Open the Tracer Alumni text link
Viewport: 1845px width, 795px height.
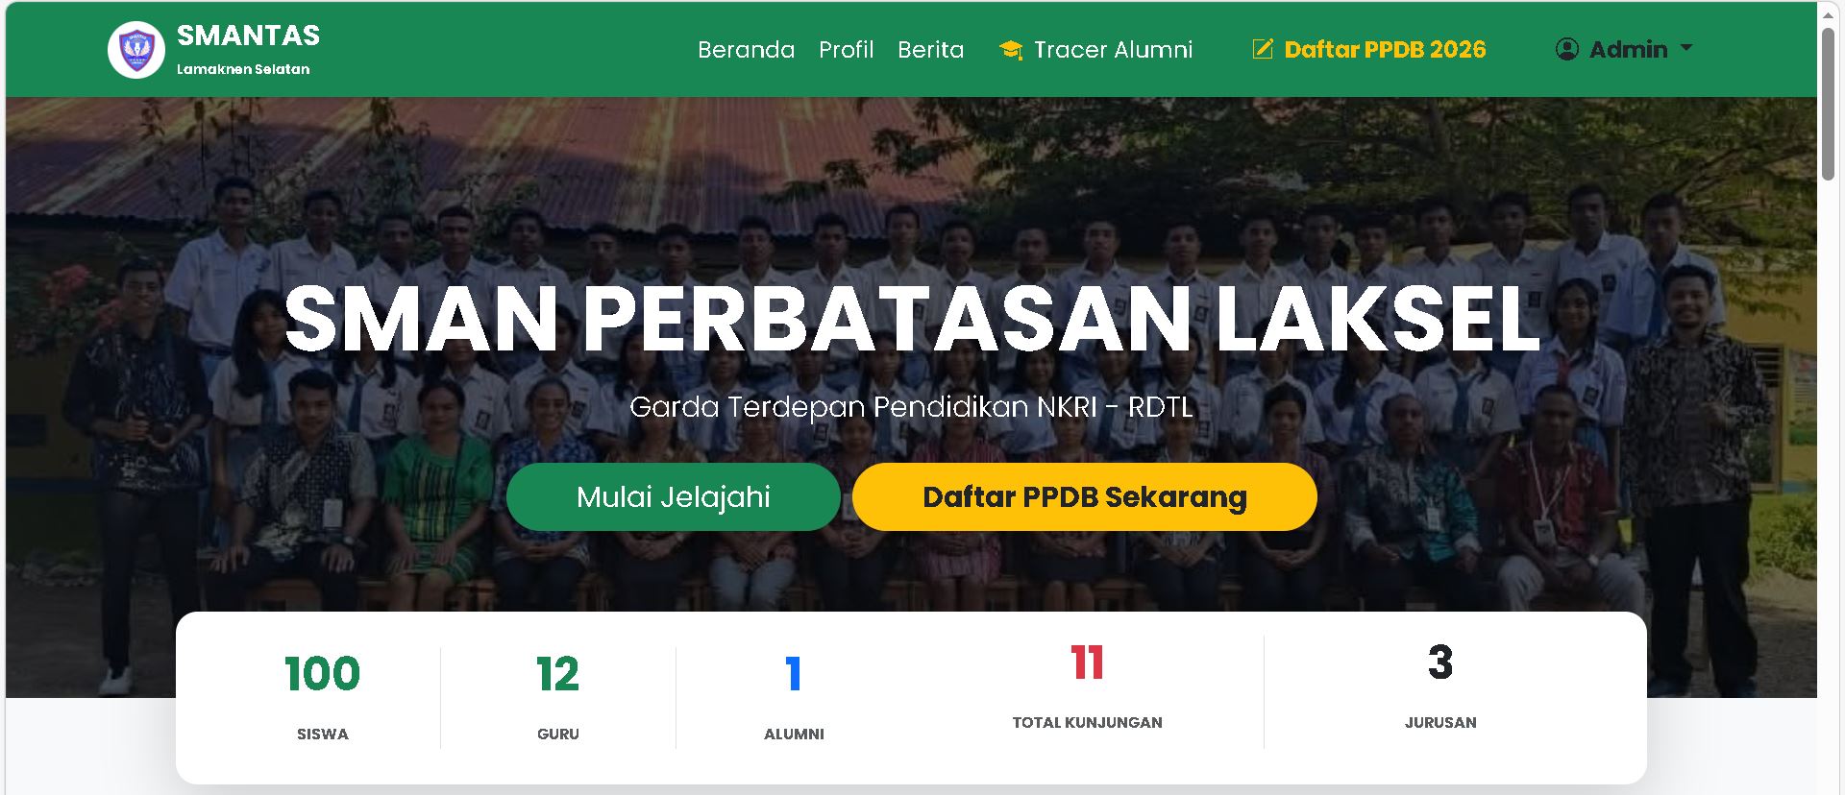click(1113, 50)
